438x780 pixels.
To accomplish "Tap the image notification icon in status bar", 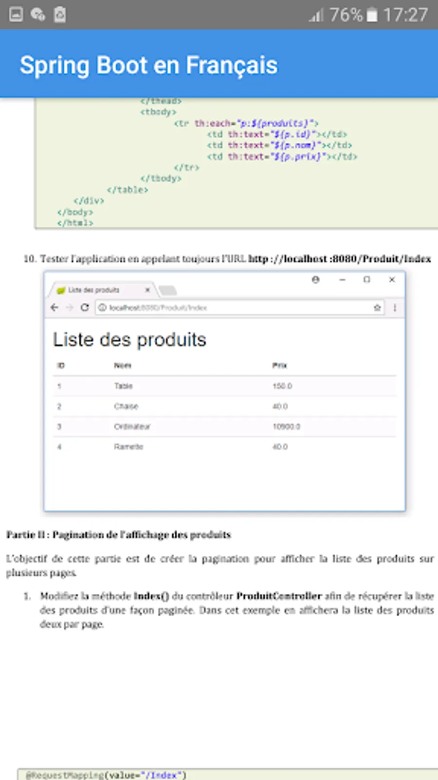I will click(16, 15).
